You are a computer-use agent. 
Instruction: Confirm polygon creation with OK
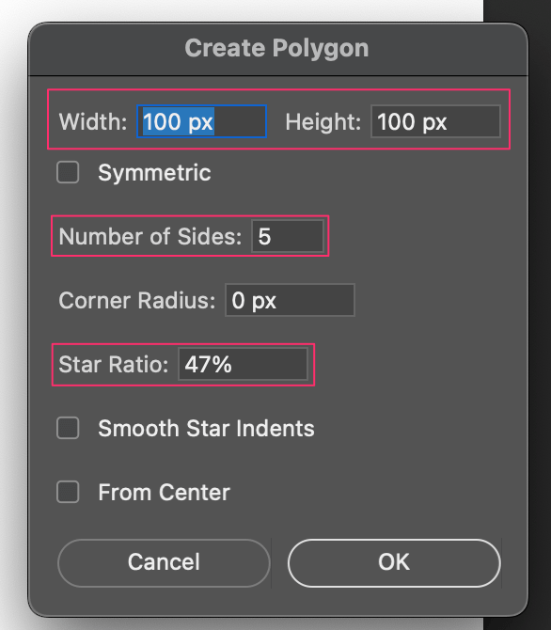coord(394,562)
